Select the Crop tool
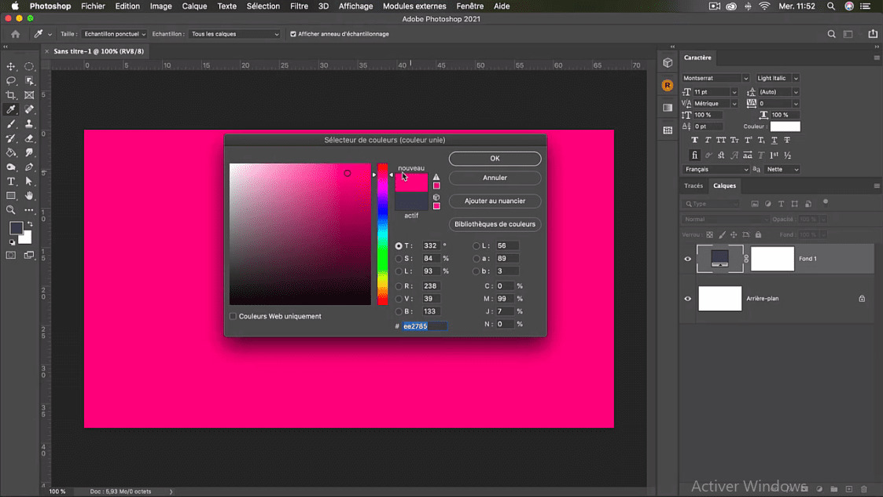This screenshot has height=497, width=883. pos(11,95)
